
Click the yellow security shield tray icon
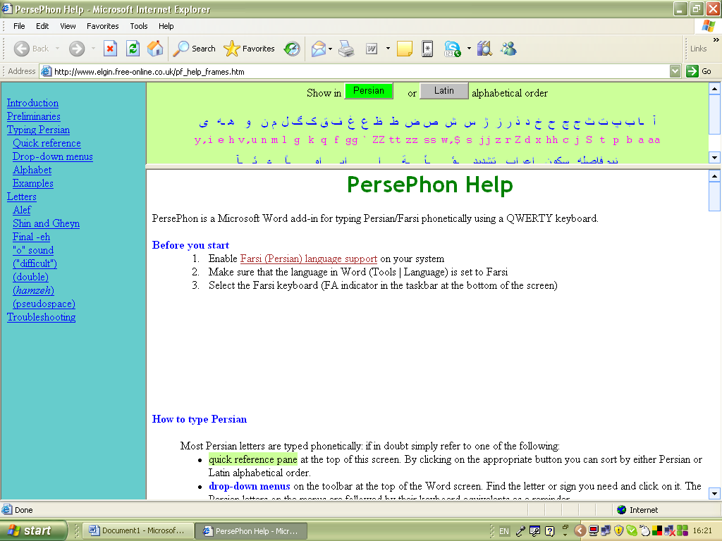tap(618, 531)
